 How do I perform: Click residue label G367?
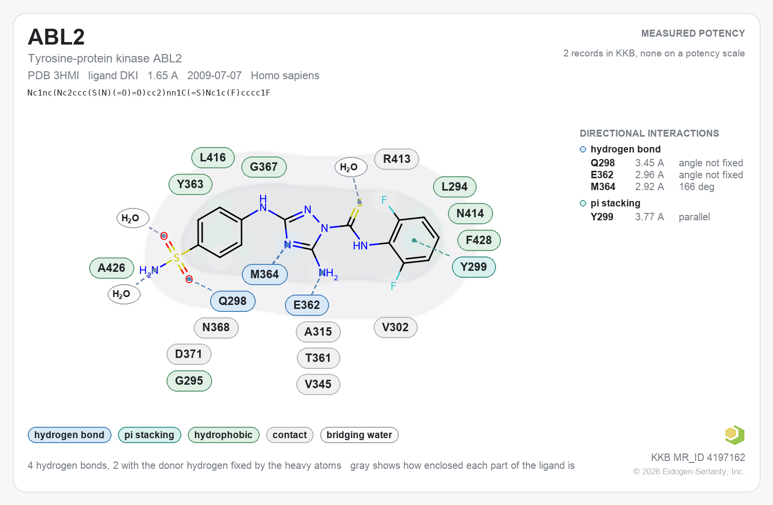(264, 167)
